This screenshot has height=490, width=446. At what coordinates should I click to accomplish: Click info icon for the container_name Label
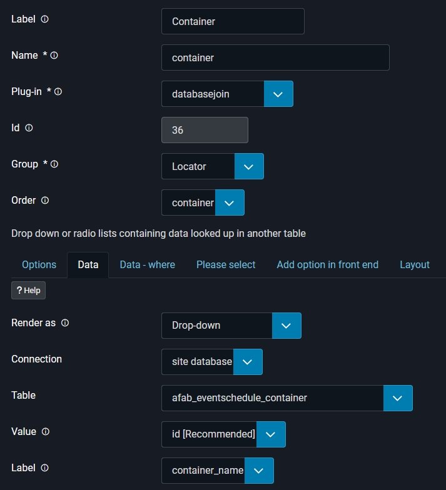(44, 468)
